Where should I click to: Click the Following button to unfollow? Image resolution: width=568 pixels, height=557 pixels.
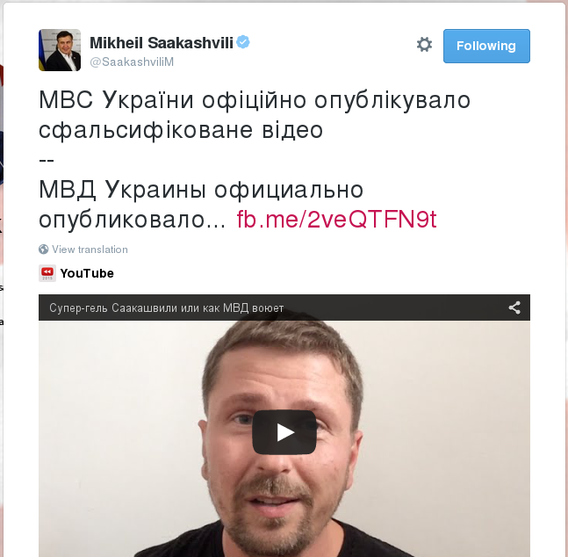(x=486, y=46)
